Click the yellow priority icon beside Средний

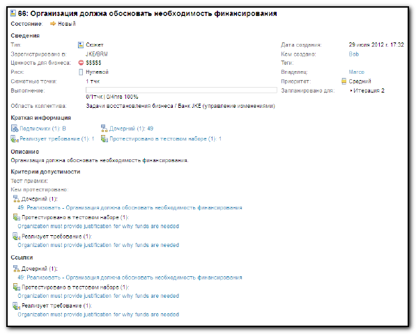point(344,81)
